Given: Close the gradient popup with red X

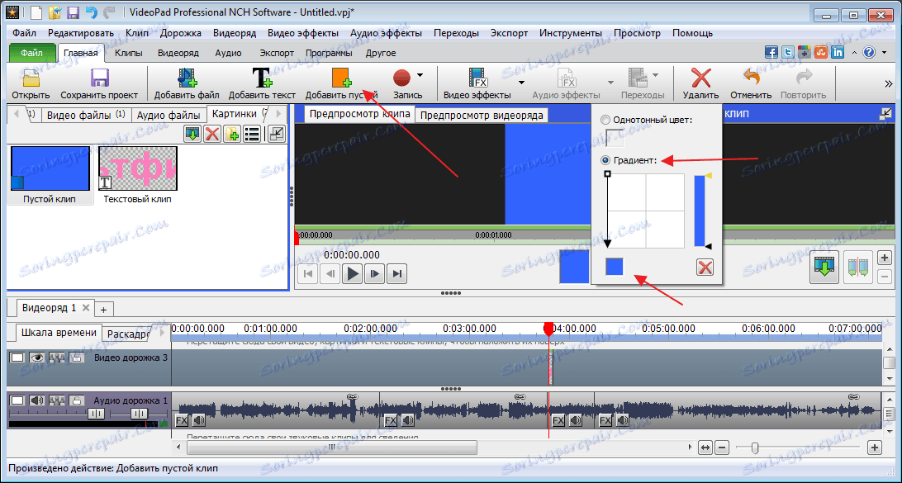Looking at the screenshot, I should [x=705, y=267].
